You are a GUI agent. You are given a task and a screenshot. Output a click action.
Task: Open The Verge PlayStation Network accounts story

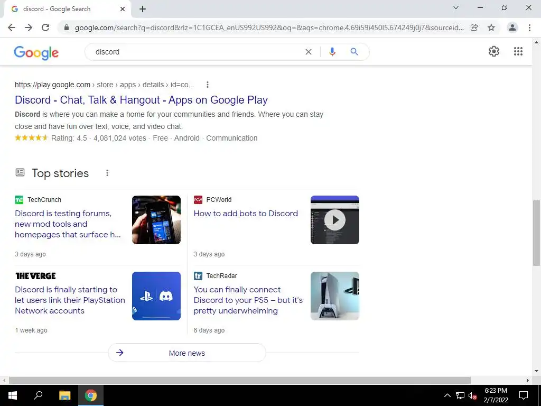tap(70, 300)
